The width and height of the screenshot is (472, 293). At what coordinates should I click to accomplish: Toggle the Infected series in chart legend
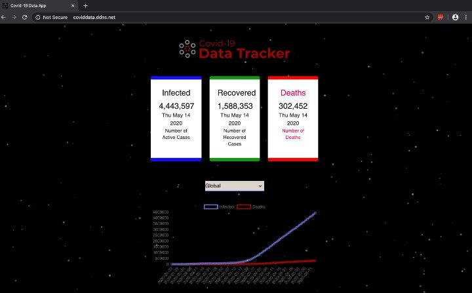point(219,207)
